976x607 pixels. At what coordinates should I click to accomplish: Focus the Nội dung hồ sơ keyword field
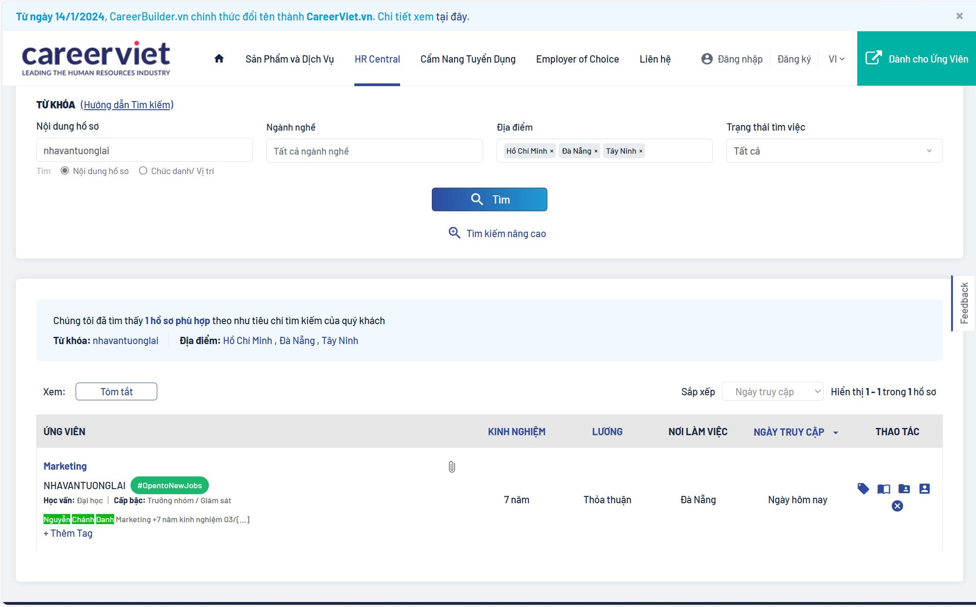(144, 150)
